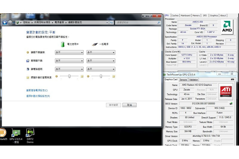Minimize the GPU-Z window
This screenshot has width=239, height=159.
[x=220, y=74]
